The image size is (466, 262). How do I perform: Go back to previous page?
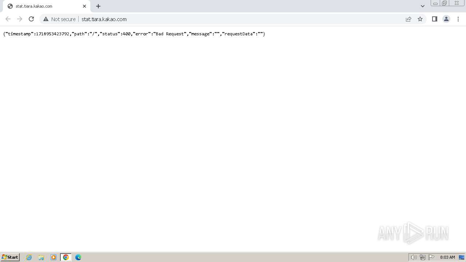pos(8,19)
